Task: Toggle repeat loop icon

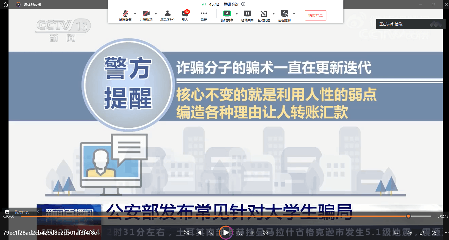Action: (x=265, y=233)
